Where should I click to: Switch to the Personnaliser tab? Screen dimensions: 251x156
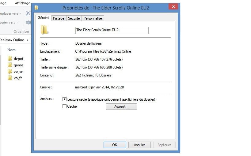(x=93, y=18)
